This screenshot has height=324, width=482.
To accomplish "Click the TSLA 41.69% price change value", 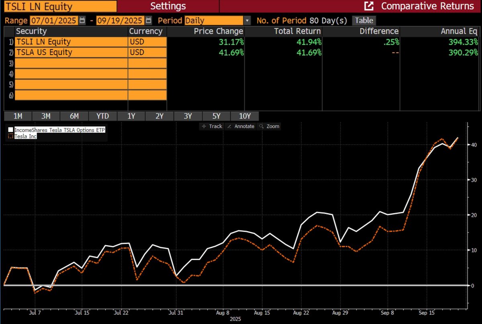I will tap(231, 52).
